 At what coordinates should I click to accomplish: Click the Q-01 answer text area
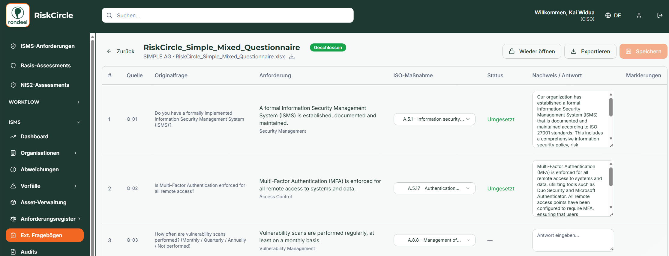point(573,119)
